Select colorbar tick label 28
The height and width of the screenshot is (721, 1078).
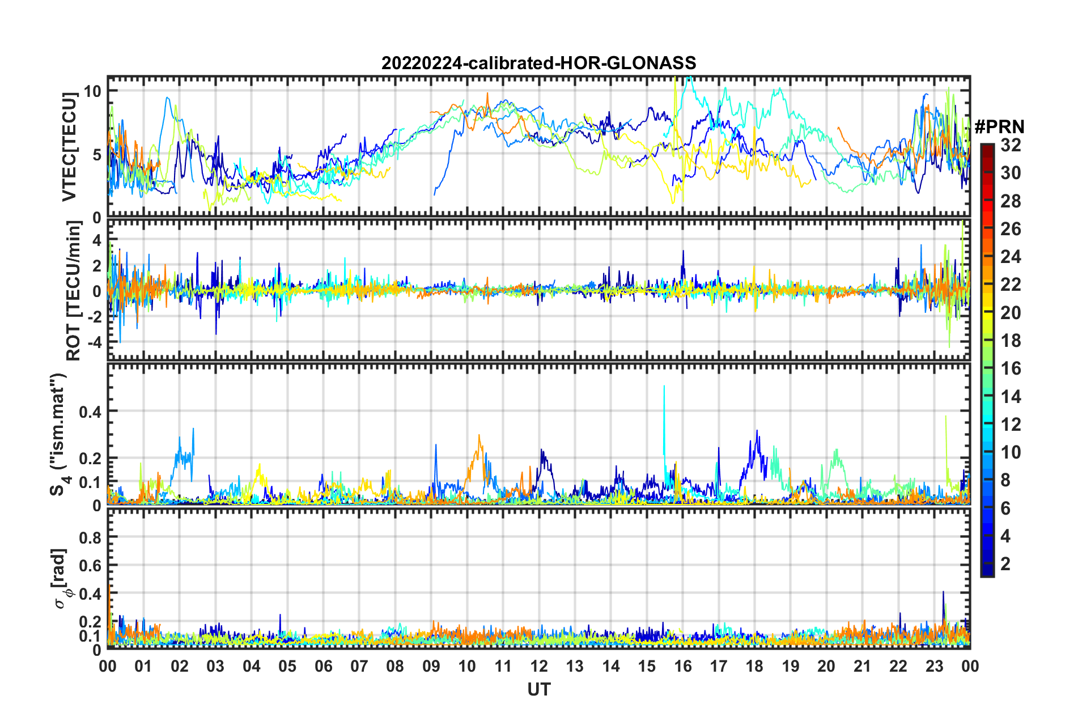point(1011,201)
